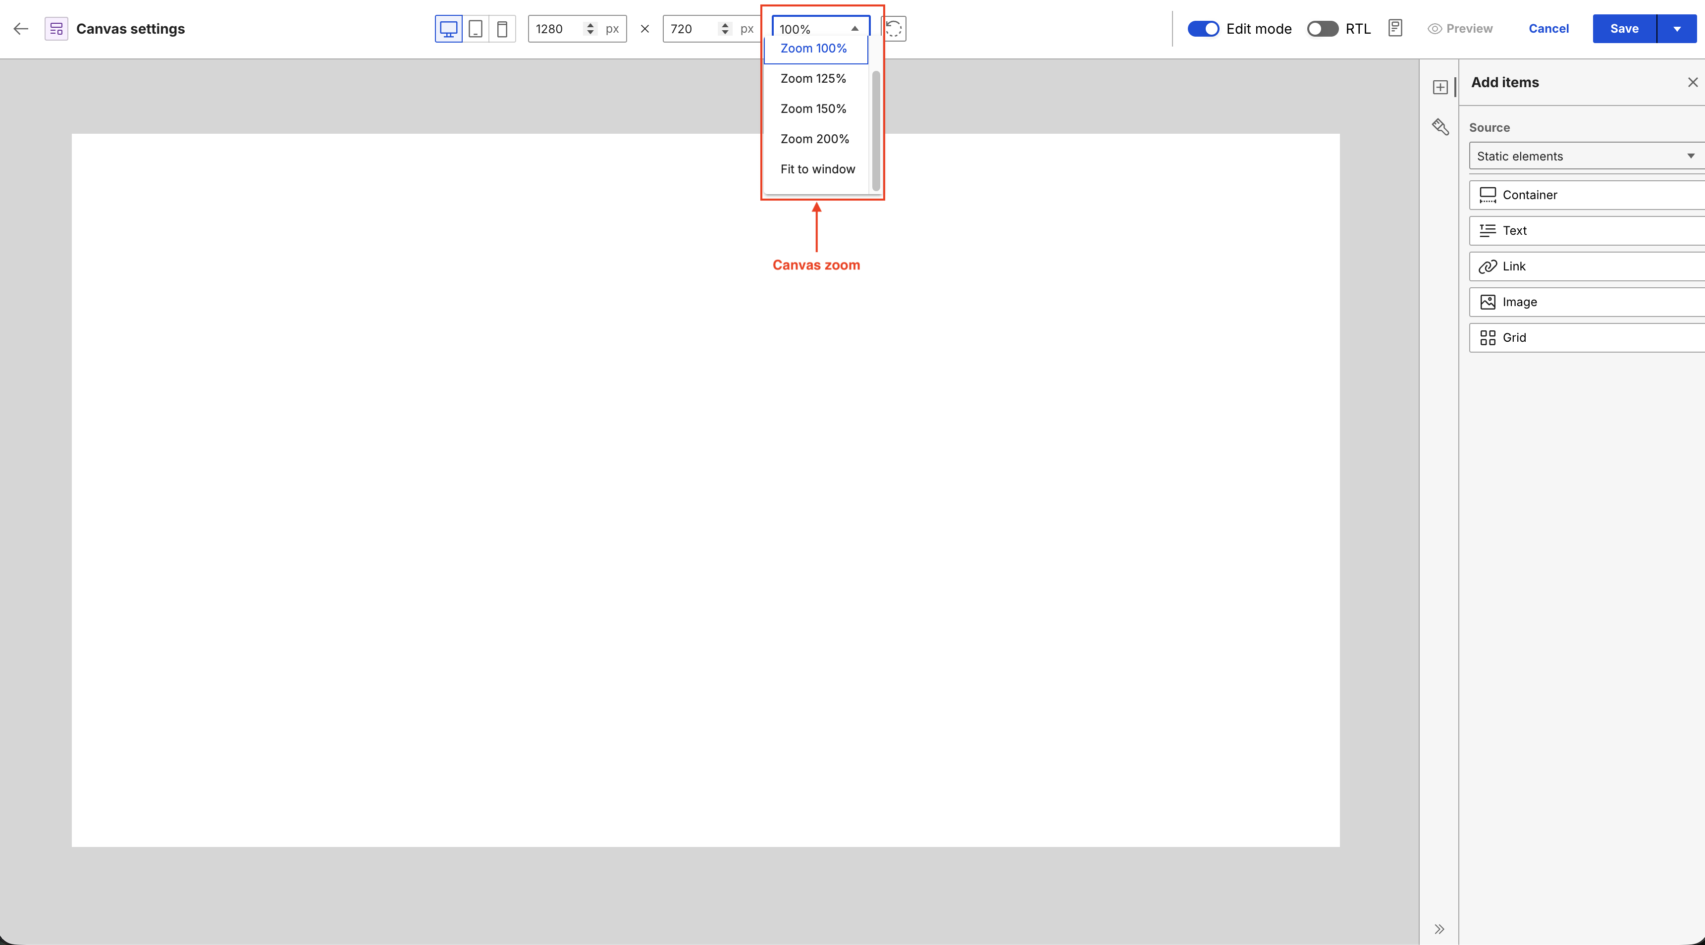Collapse the side panel with double chevron

[1439, 929]
